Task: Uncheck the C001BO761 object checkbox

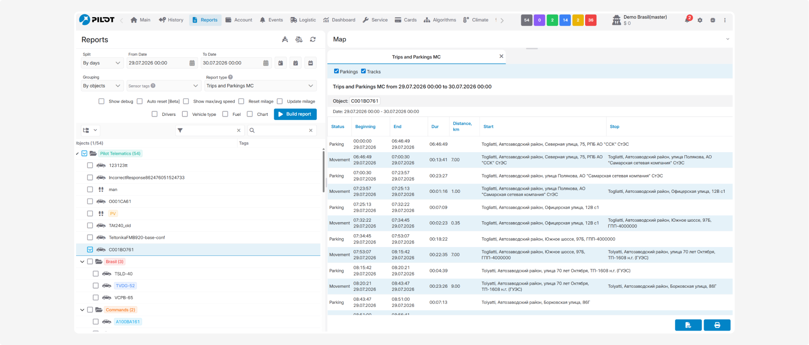Action: (90, 250)
